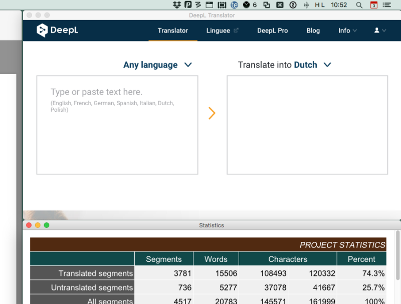This screenshot has width=401, height=304.
Task: Click the Words column header
Action: tap(216, 259)
